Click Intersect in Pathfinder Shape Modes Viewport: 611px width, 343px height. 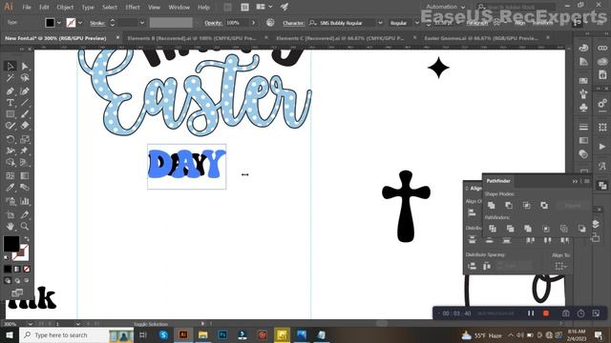point(526,205)
